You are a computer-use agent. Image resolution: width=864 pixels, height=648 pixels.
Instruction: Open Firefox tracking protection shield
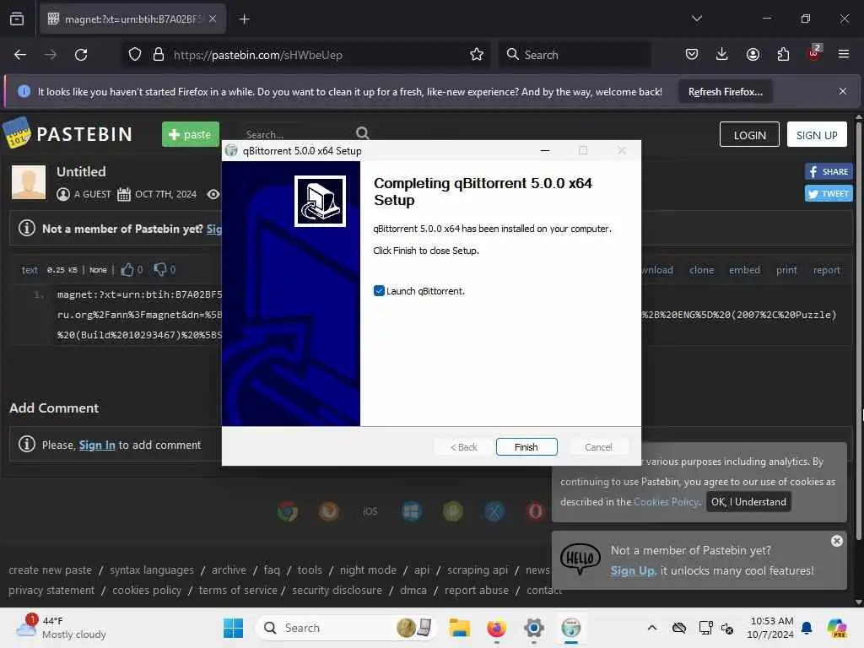(135, 55)
